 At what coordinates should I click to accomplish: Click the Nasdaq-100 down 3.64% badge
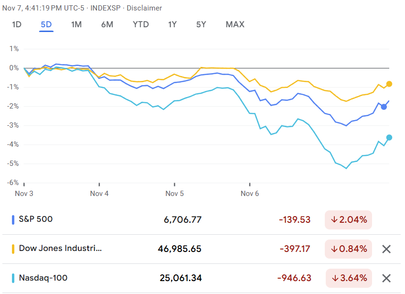coord(349,278)
